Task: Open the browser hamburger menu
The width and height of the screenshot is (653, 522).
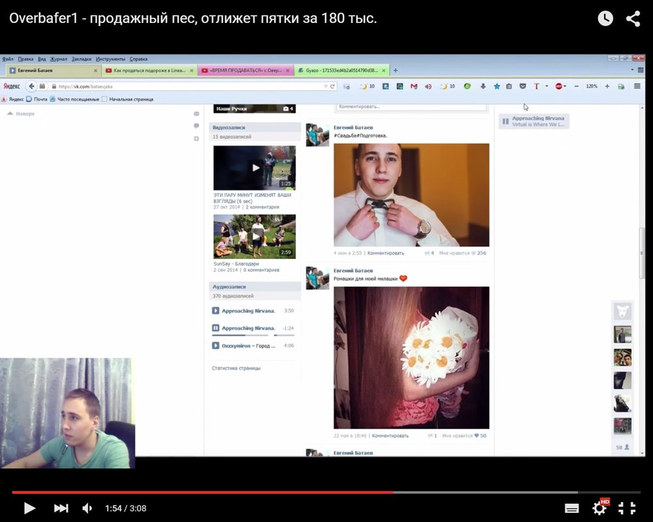Action: 637,86
